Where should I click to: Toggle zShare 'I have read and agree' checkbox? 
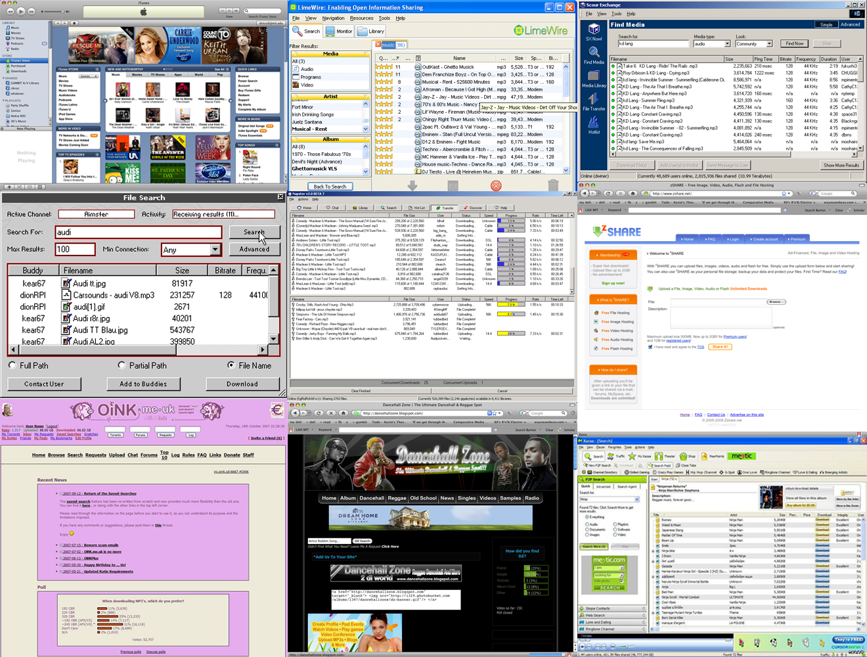650,347
